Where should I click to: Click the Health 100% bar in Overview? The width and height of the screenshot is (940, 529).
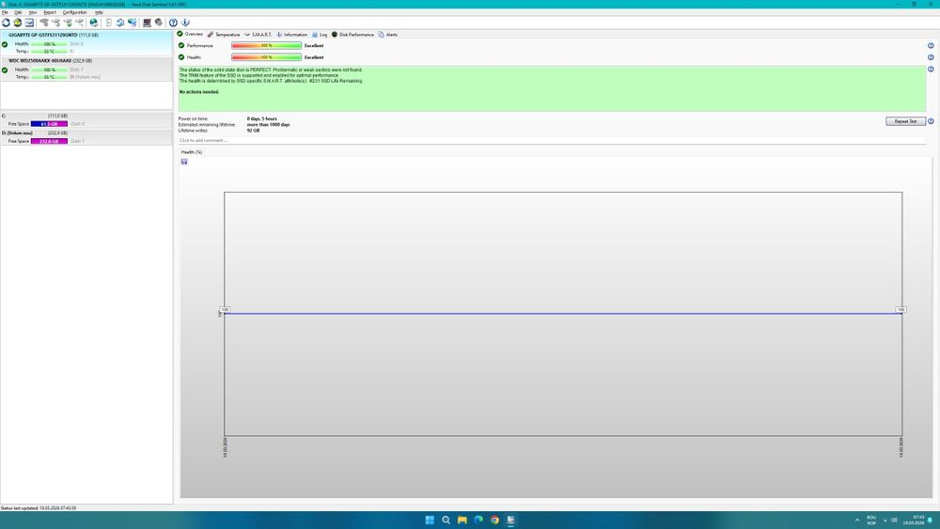[266, 57]
